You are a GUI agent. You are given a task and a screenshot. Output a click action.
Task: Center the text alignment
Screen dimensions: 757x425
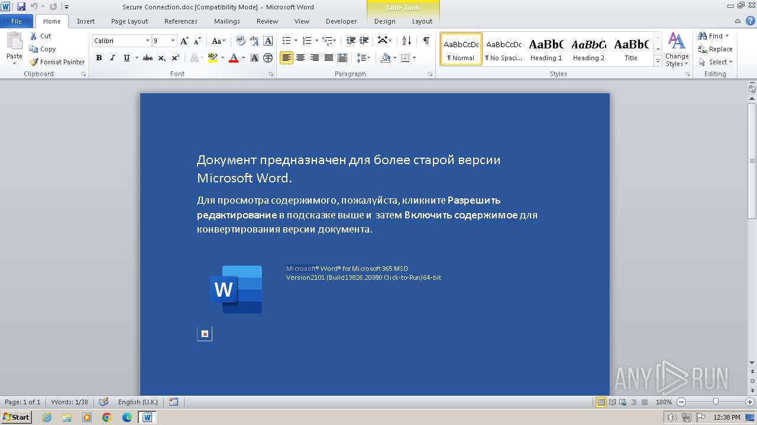tap(300, 58)
